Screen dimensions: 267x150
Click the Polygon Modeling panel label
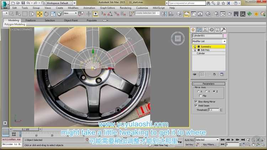tap(15, 24)
